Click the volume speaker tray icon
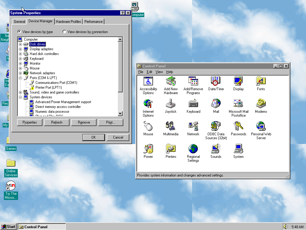This screenshot has height=230, width=306. coord(285,227)
